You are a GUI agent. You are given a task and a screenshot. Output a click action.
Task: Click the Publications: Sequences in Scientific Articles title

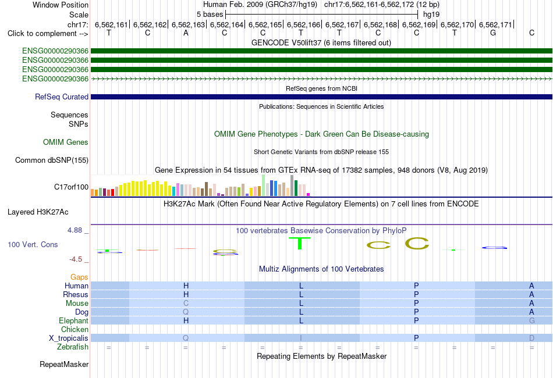[321, 106]
